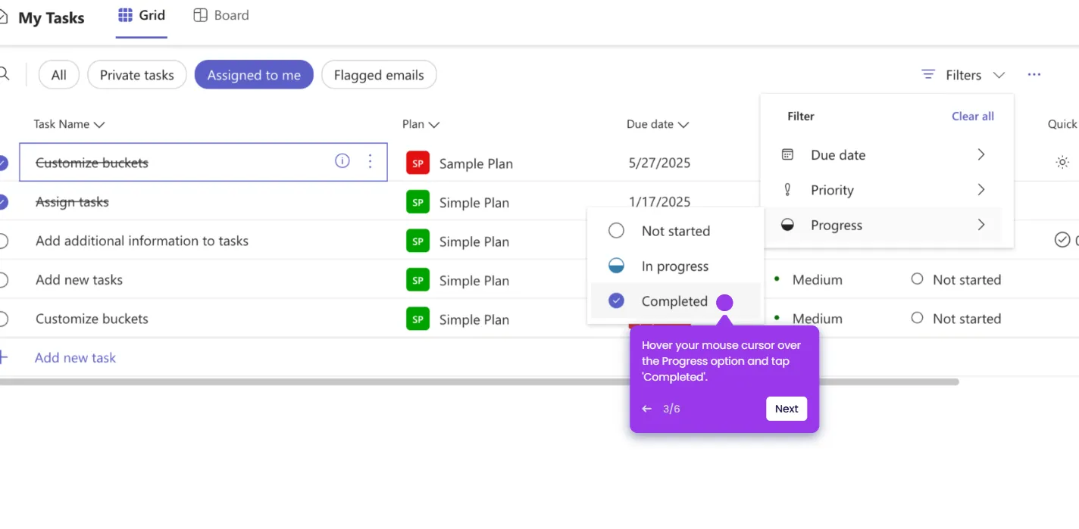The width and height of the screenshot is (1079, 529).
Task: Click the calendar icon beside Due date filter
Action: 788,154
